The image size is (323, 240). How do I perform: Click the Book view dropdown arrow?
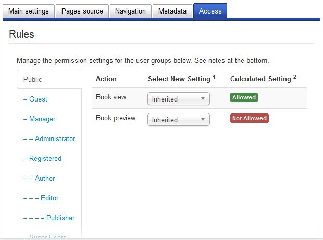pos(203,99)
